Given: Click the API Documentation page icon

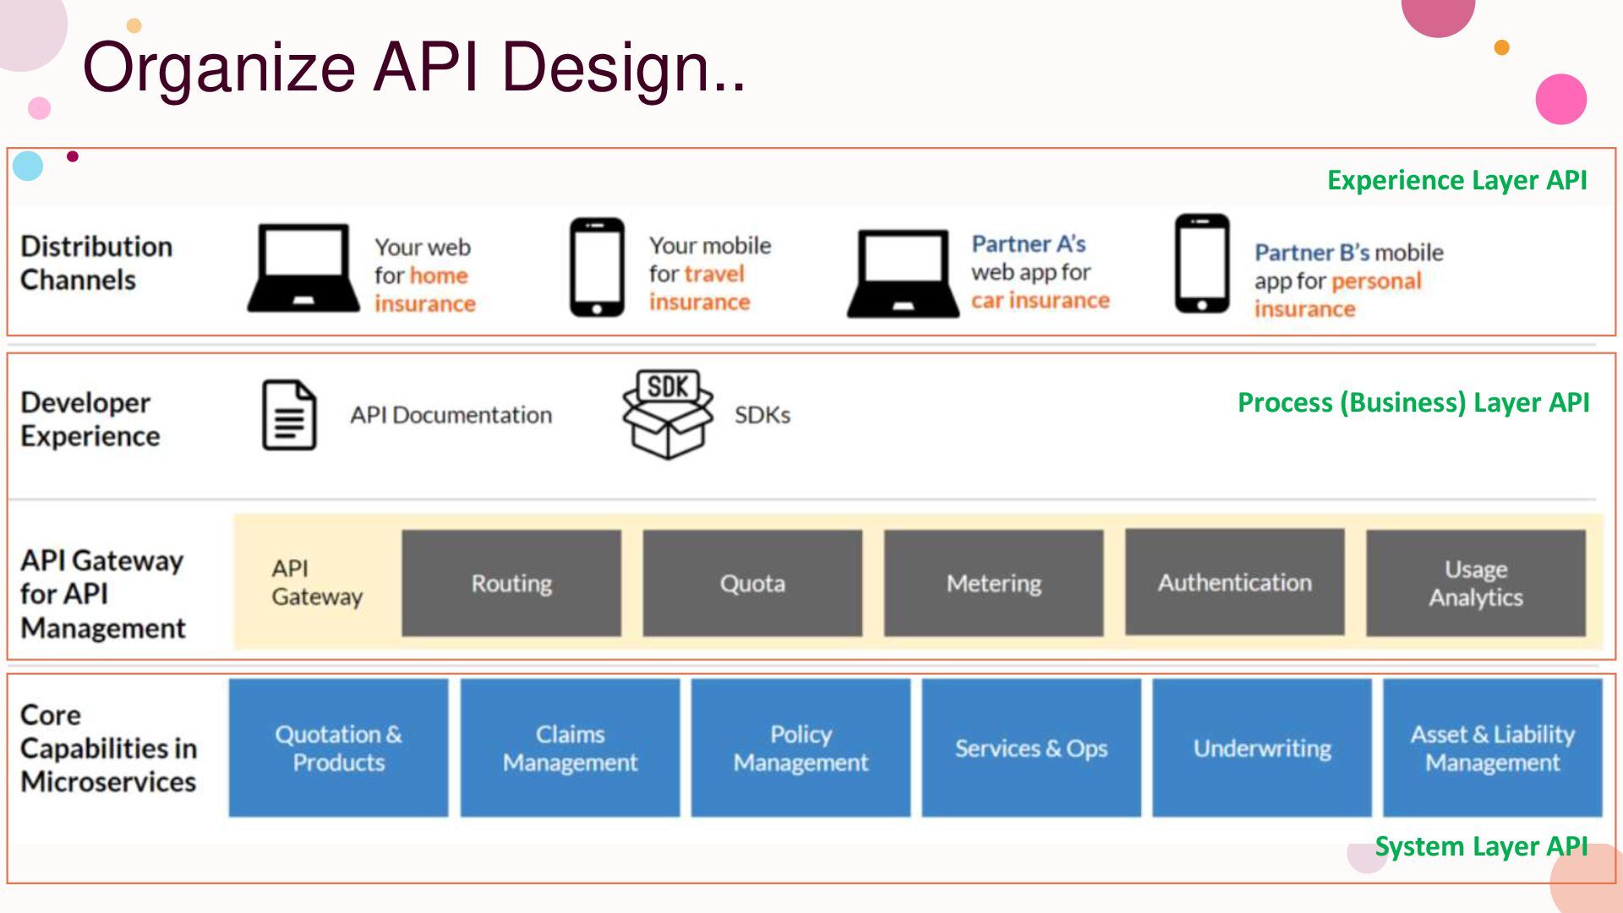Looking at the screenshot, I should [289, 415].
